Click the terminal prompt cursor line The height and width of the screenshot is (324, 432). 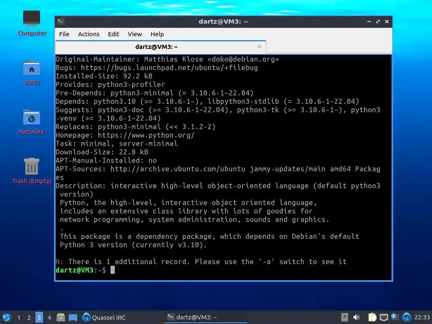[85, 270]
